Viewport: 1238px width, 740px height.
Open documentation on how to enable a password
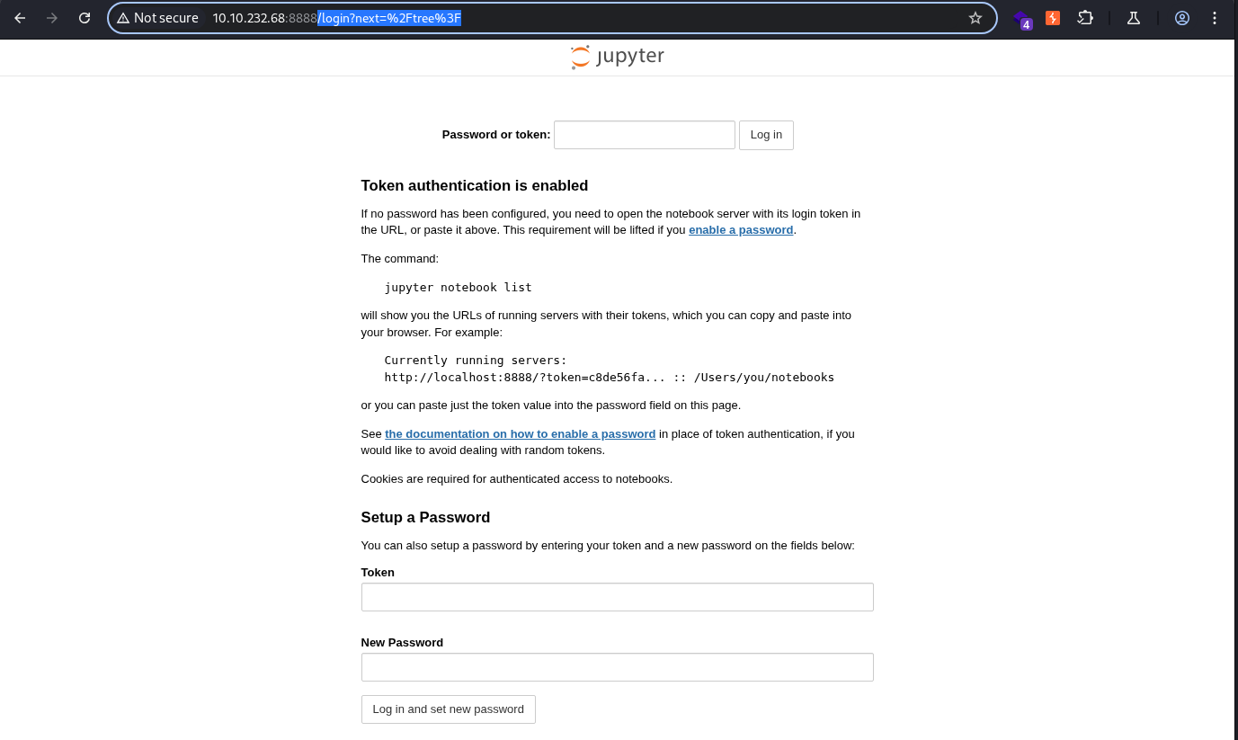[521, 434]
